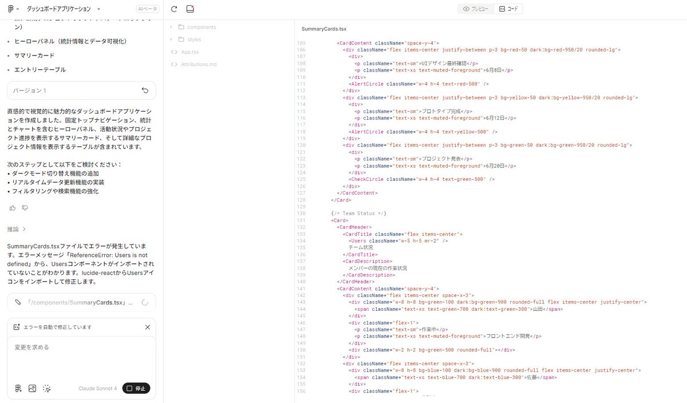
Task: Switch to the プレビュー tab
Action: (476, 9)
